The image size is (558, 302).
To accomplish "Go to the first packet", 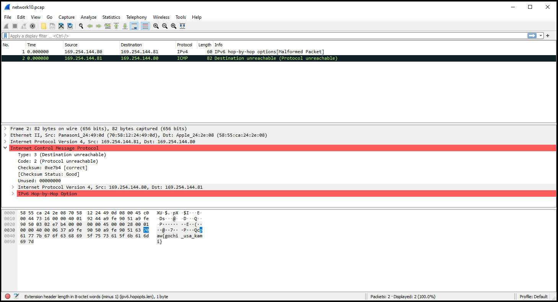I will pyautogui.click(x=116, y=26).
